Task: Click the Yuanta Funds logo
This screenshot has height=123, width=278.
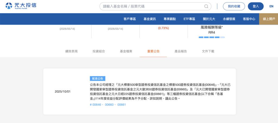Action: point(21,6)
